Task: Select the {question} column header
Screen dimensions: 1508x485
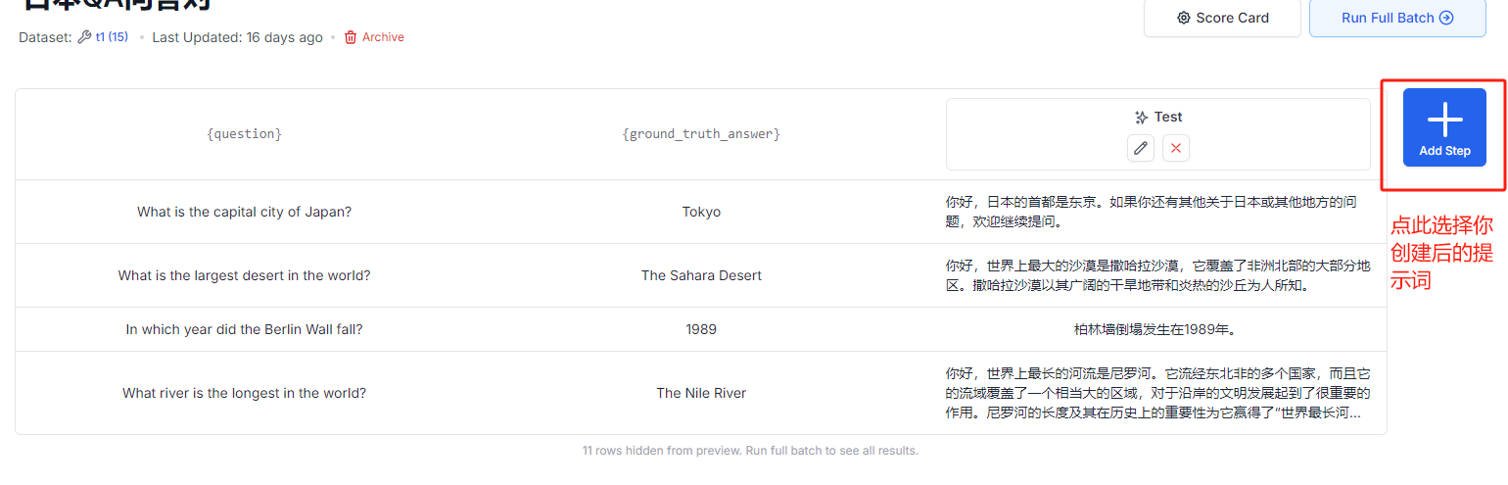Action: click(244, 133)
